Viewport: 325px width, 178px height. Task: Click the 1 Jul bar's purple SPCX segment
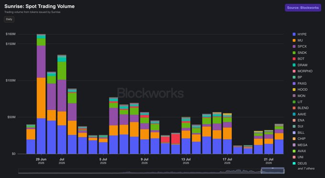[62, 96]
